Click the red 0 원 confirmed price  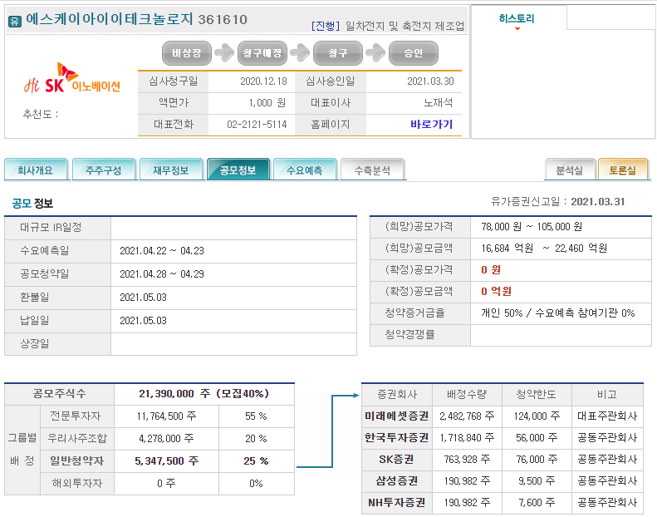point(491,269)
